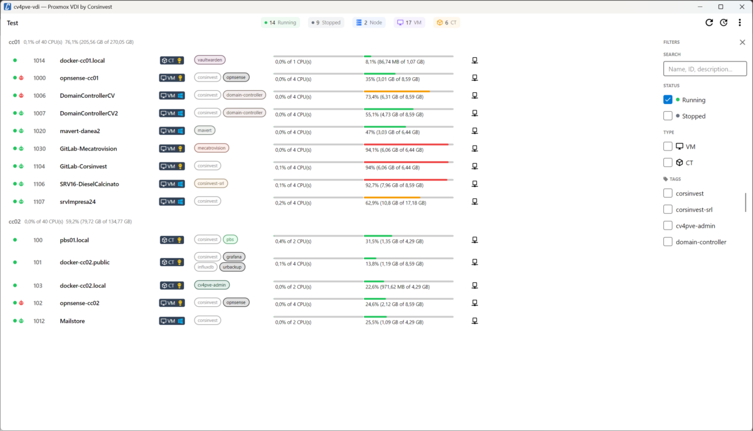
Task: Launch console for docker-cc02.public
Action: pos(475,262)
